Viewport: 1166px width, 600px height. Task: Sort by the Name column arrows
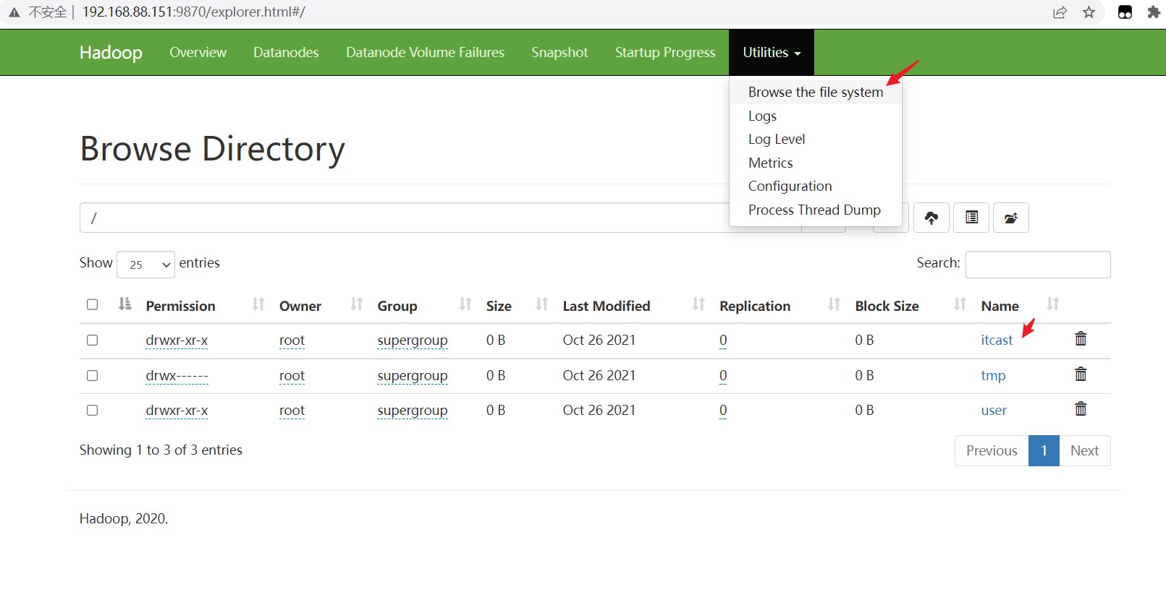[1053, 304]
